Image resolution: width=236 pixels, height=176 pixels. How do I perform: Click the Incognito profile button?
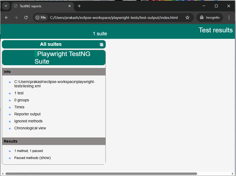click(x=210, y=18)
